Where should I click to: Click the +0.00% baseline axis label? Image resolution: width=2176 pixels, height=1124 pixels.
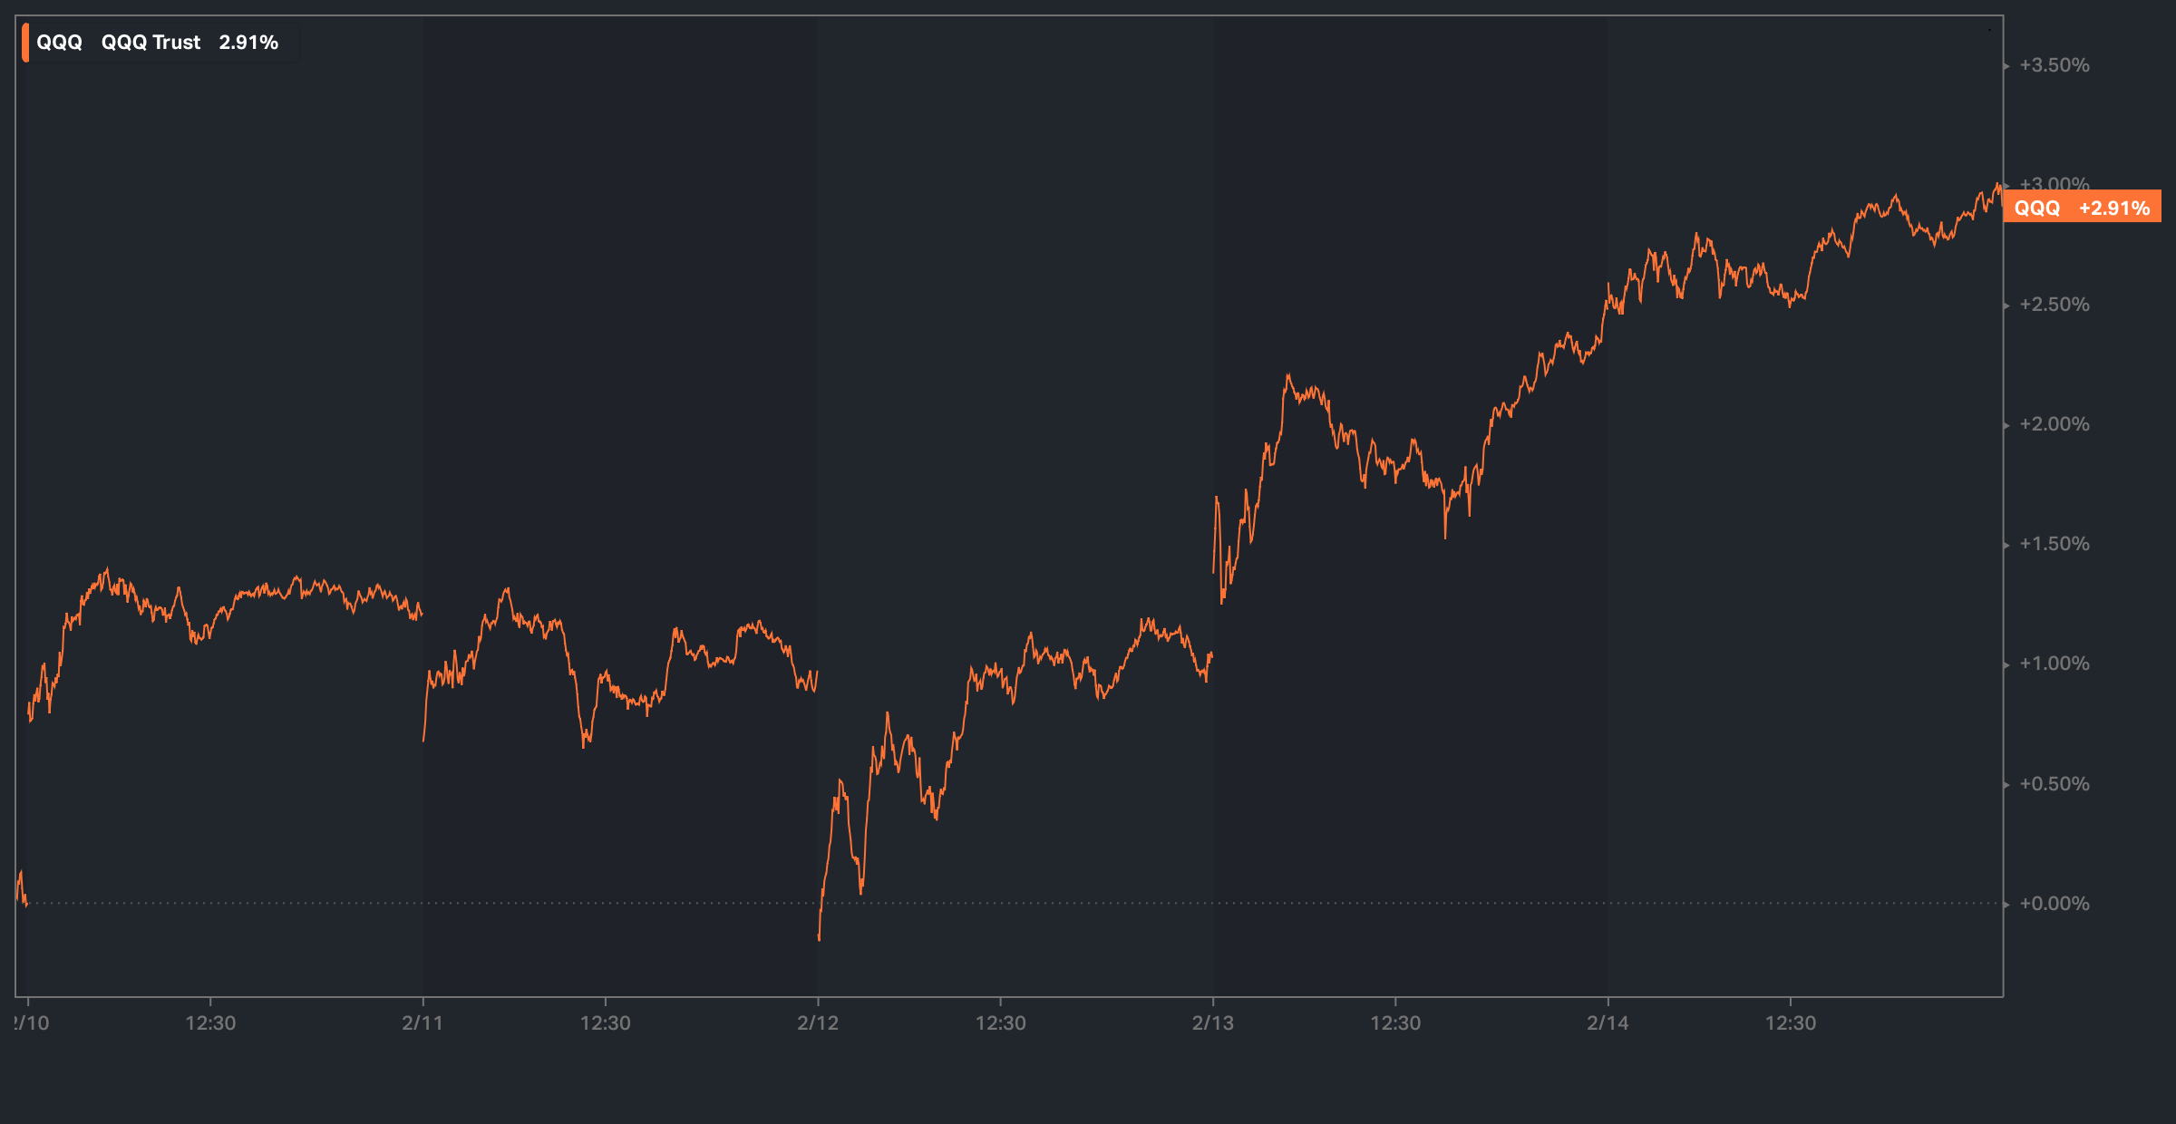pyautogui.click(x=2054, y=904)
